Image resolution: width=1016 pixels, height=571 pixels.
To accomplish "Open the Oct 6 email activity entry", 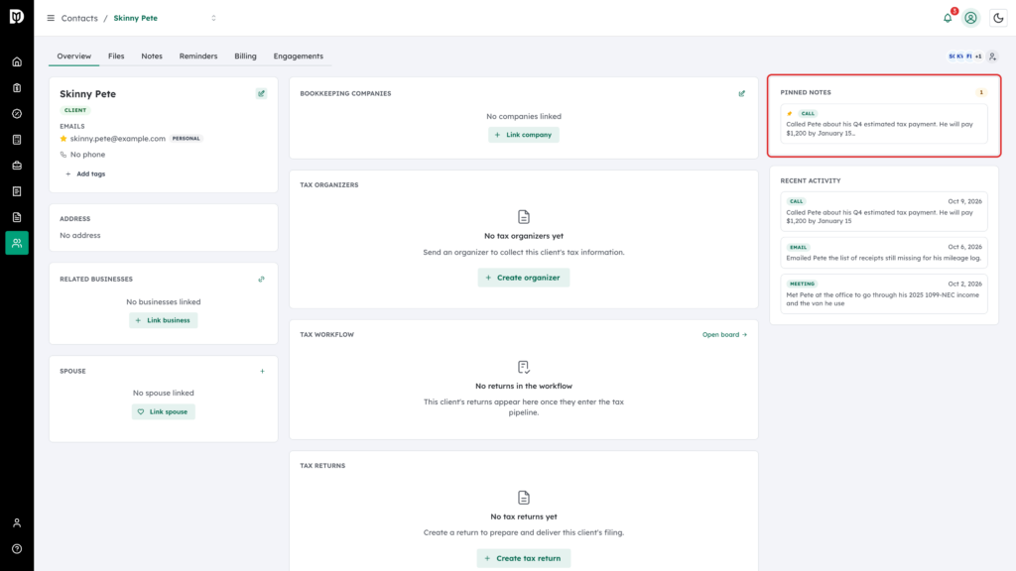I will click(884, 253).
